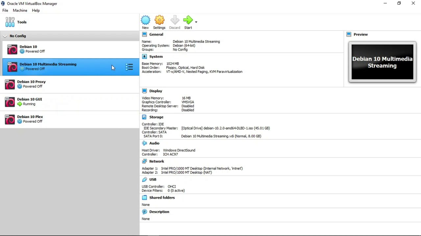421x236 pixels.
Task: Click the Display section monitor icon
Action: point(144,91)
